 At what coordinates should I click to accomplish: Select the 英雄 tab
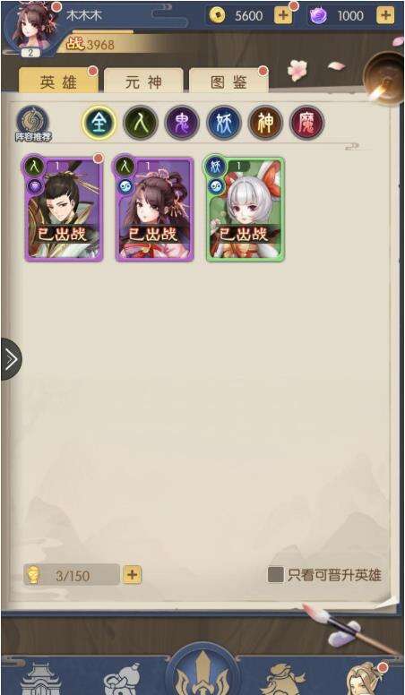[58, 82]
